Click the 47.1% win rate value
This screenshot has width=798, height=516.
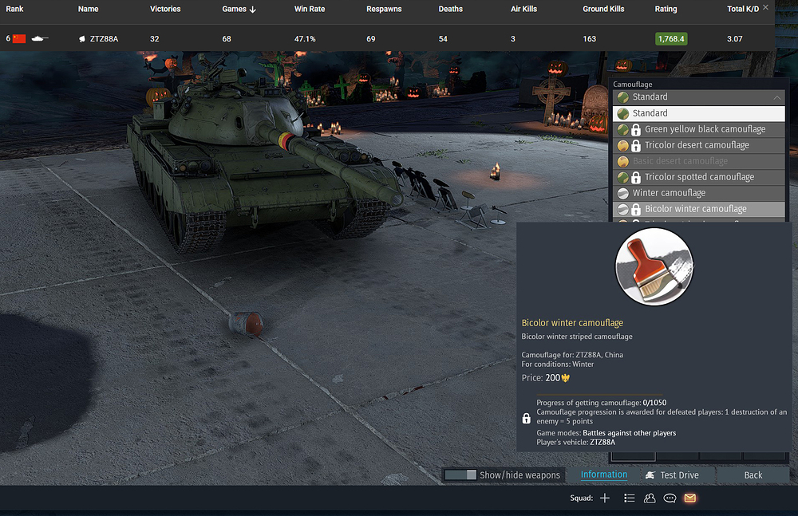305,38
